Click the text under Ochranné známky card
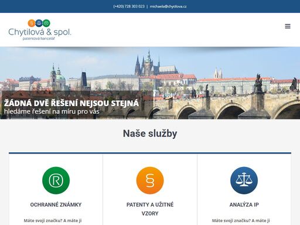 53,221
